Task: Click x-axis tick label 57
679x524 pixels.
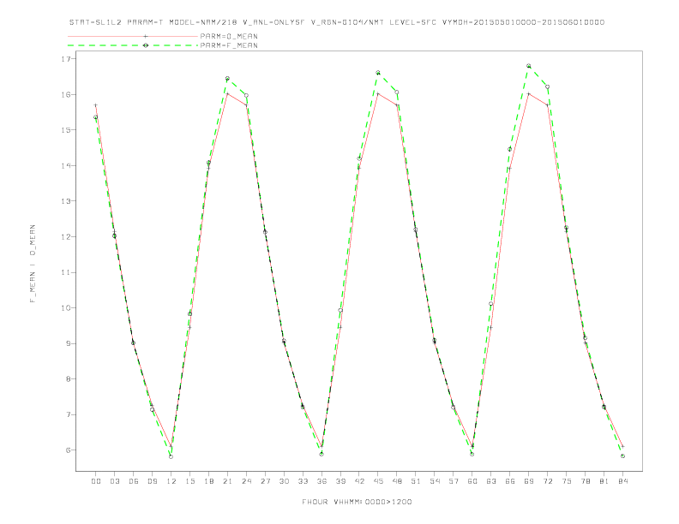Action: click(454, 481)
